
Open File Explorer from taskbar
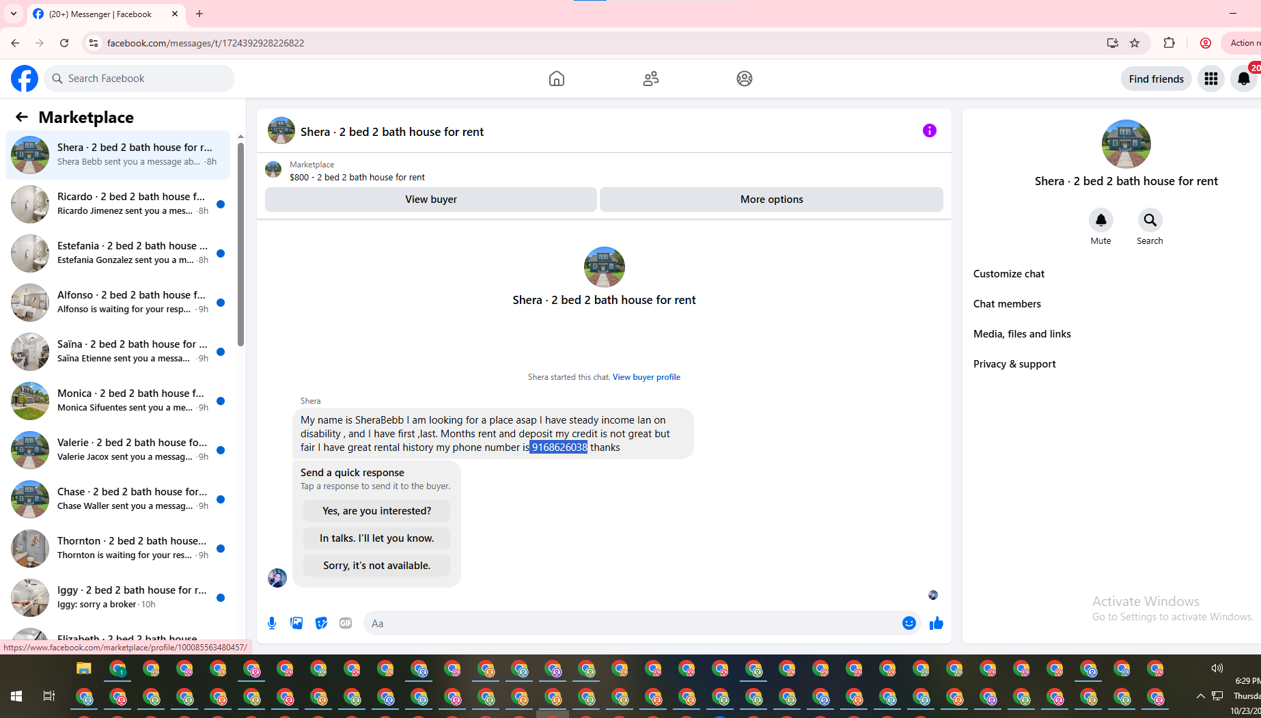[83, 669]
